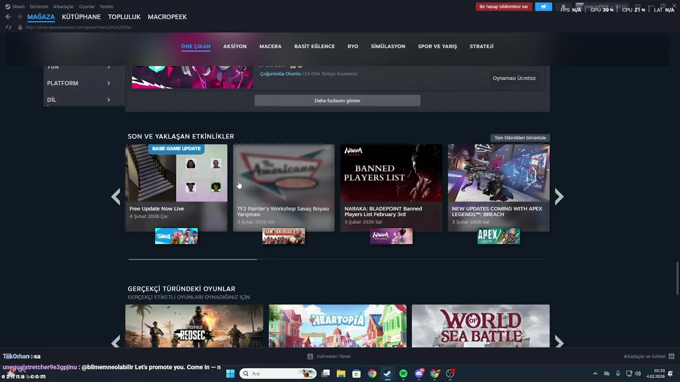
Task: Open the Apex Legends Breach update event
Action: click(x=498, y=188)
